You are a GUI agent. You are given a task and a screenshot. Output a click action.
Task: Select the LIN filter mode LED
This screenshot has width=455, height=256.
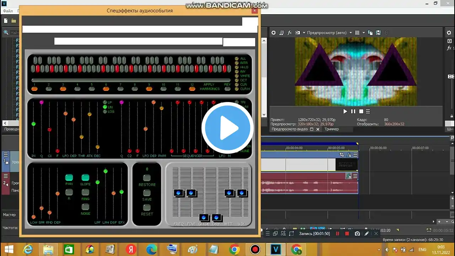click(105, 107)
